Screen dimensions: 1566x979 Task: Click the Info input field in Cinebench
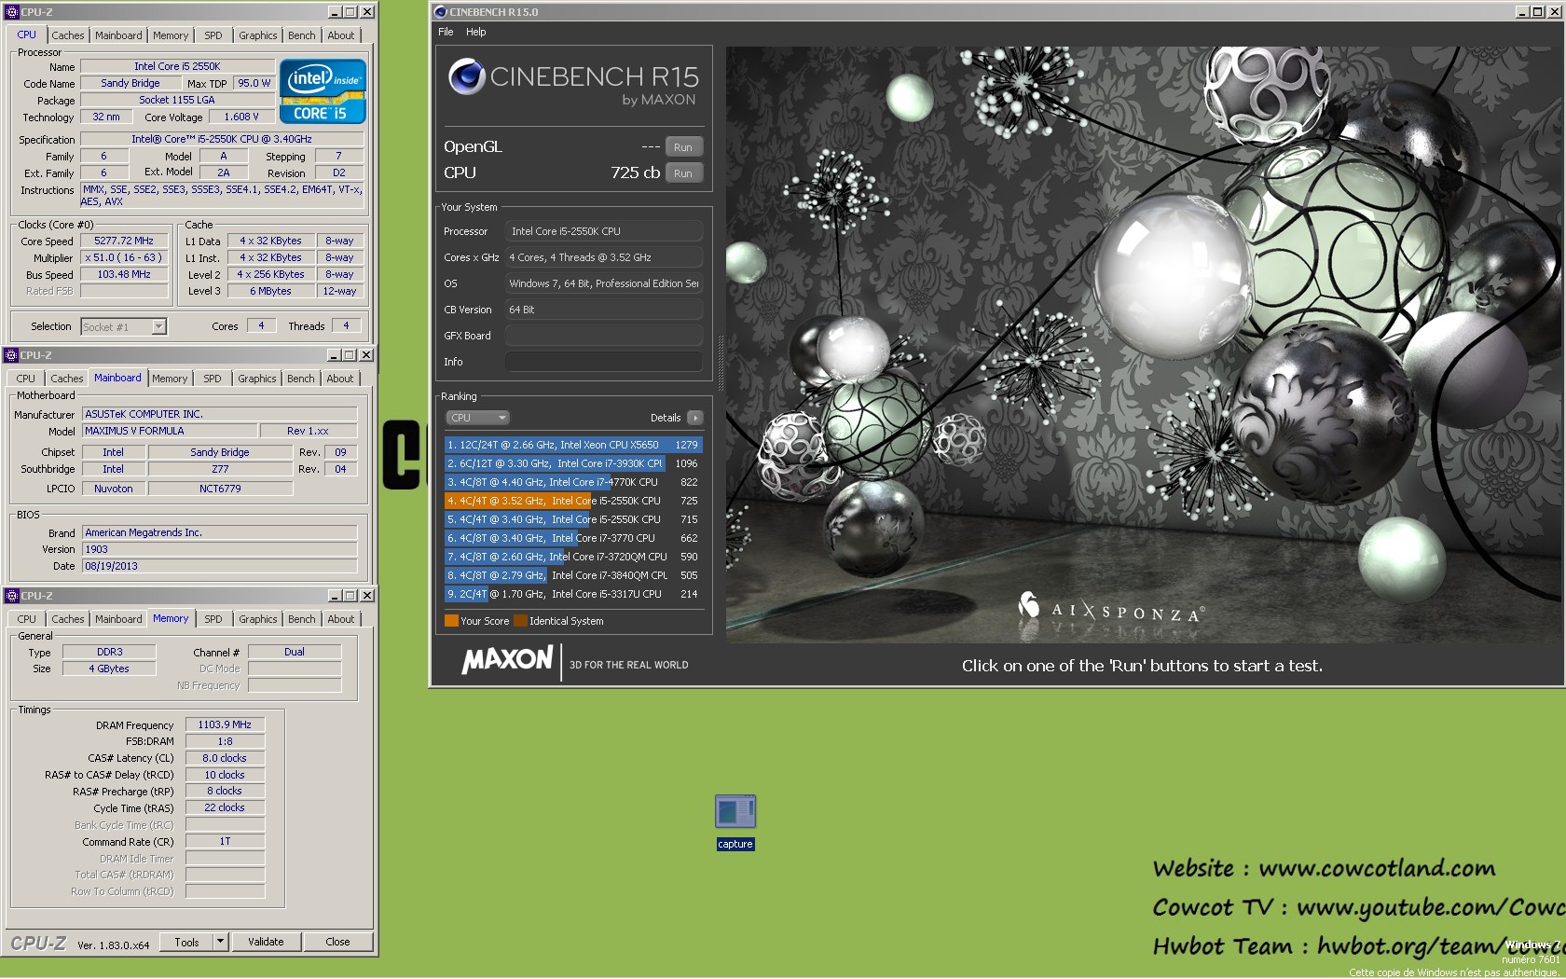[604, 362]
